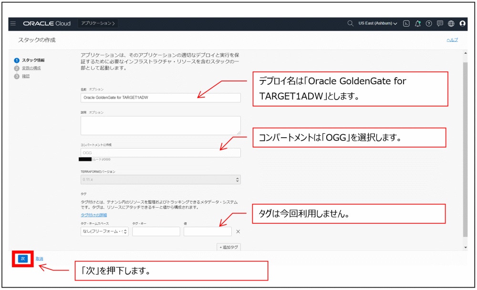The width and height of the screenshot is (477, 290).
Task: Open the language globe icon
Action: [x=451, y=23]
